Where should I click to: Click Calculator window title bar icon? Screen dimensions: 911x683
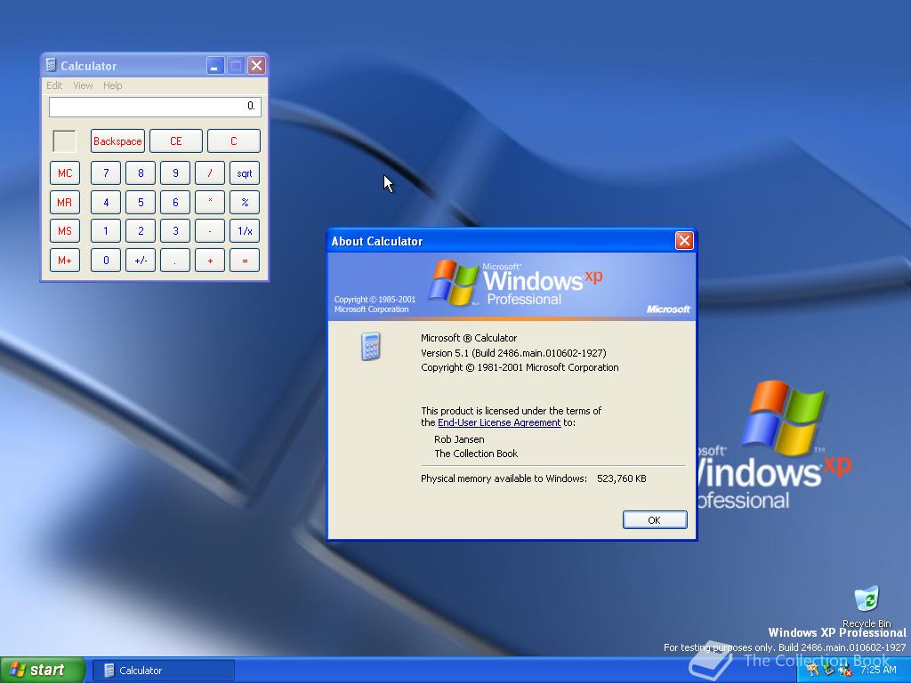[x=51, y=65]
